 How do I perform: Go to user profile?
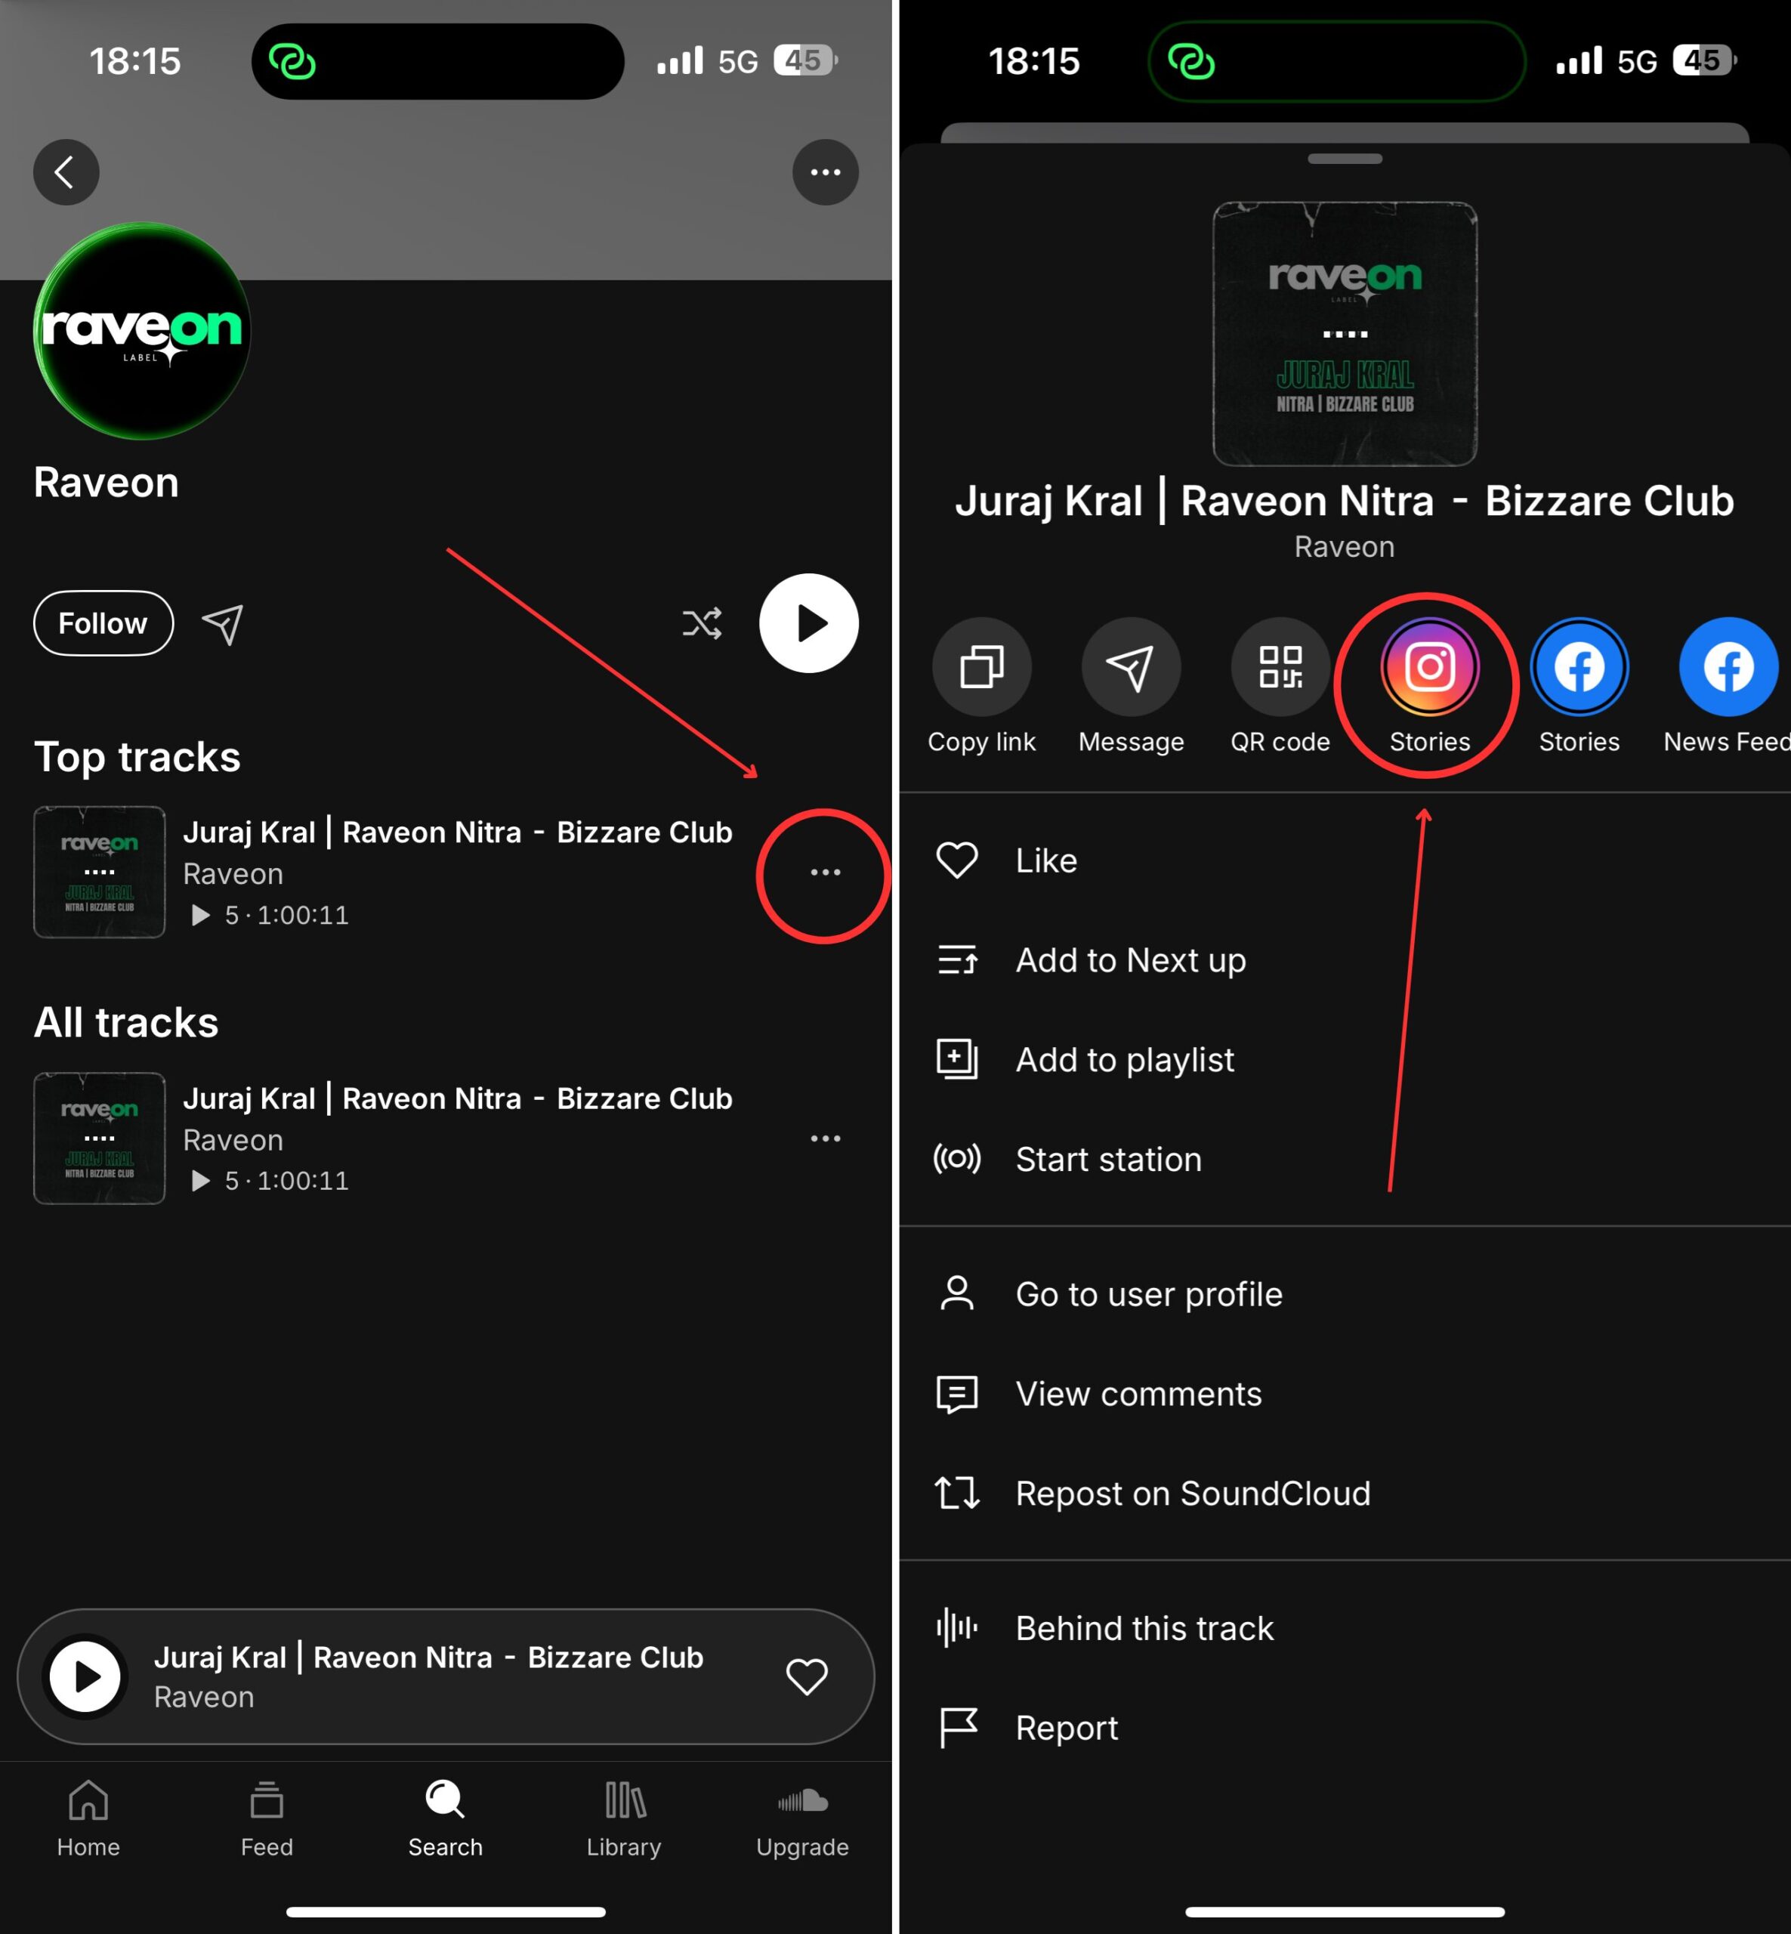pos(1345,1294)
